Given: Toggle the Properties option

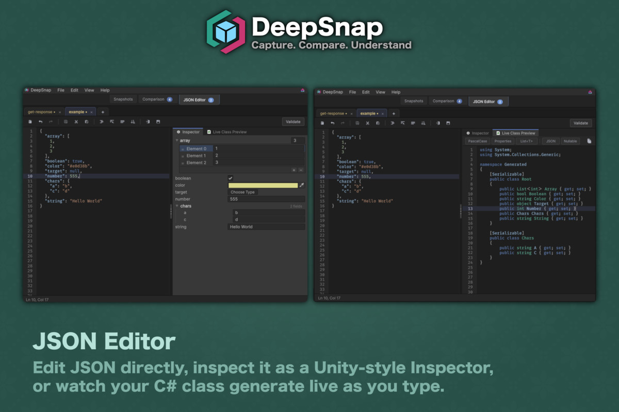Looking at the screenshot, I should coord(502,141).
